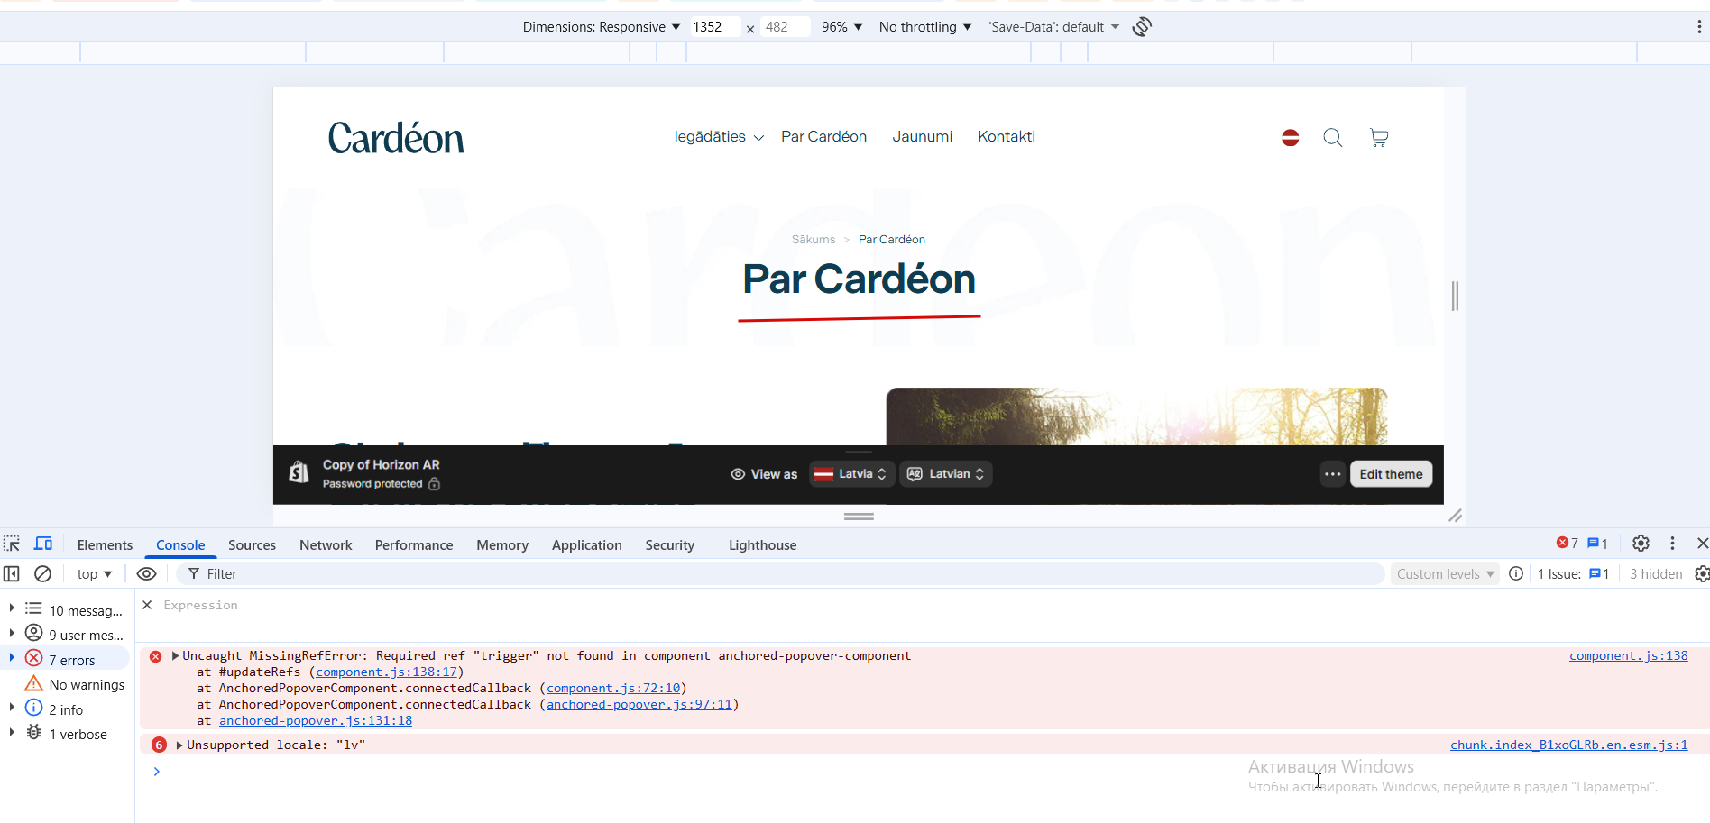
Task: Switch to the Elements tab
Action: point(105,545)
